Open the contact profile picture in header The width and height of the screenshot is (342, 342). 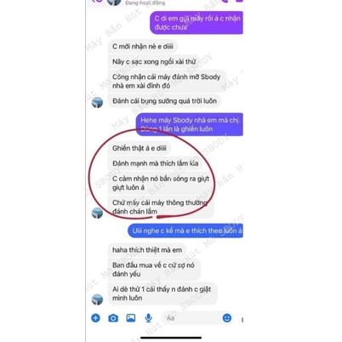114,3
